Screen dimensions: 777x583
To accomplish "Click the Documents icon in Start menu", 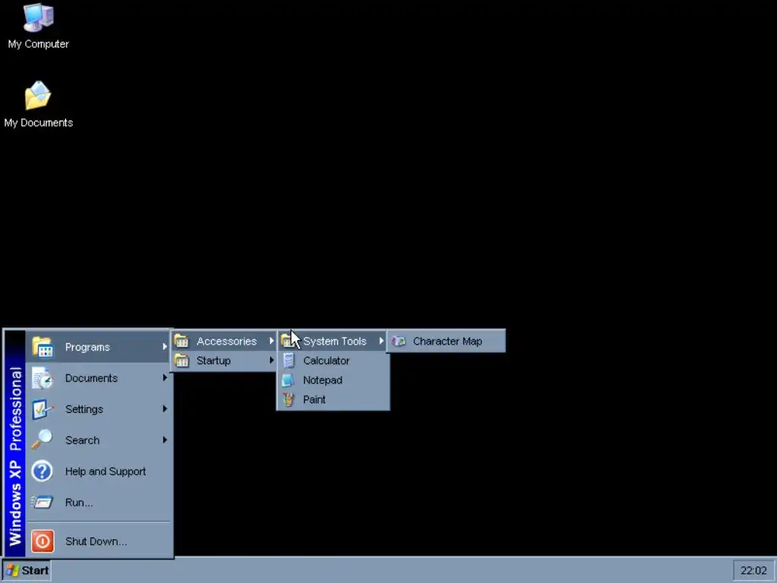I will click(42, 378).
